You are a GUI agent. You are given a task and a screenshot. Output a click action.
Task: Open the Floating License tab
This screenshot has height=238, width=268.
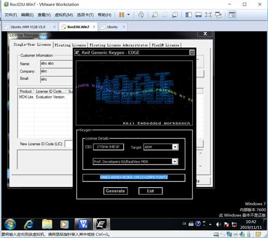tap(70, 45)
